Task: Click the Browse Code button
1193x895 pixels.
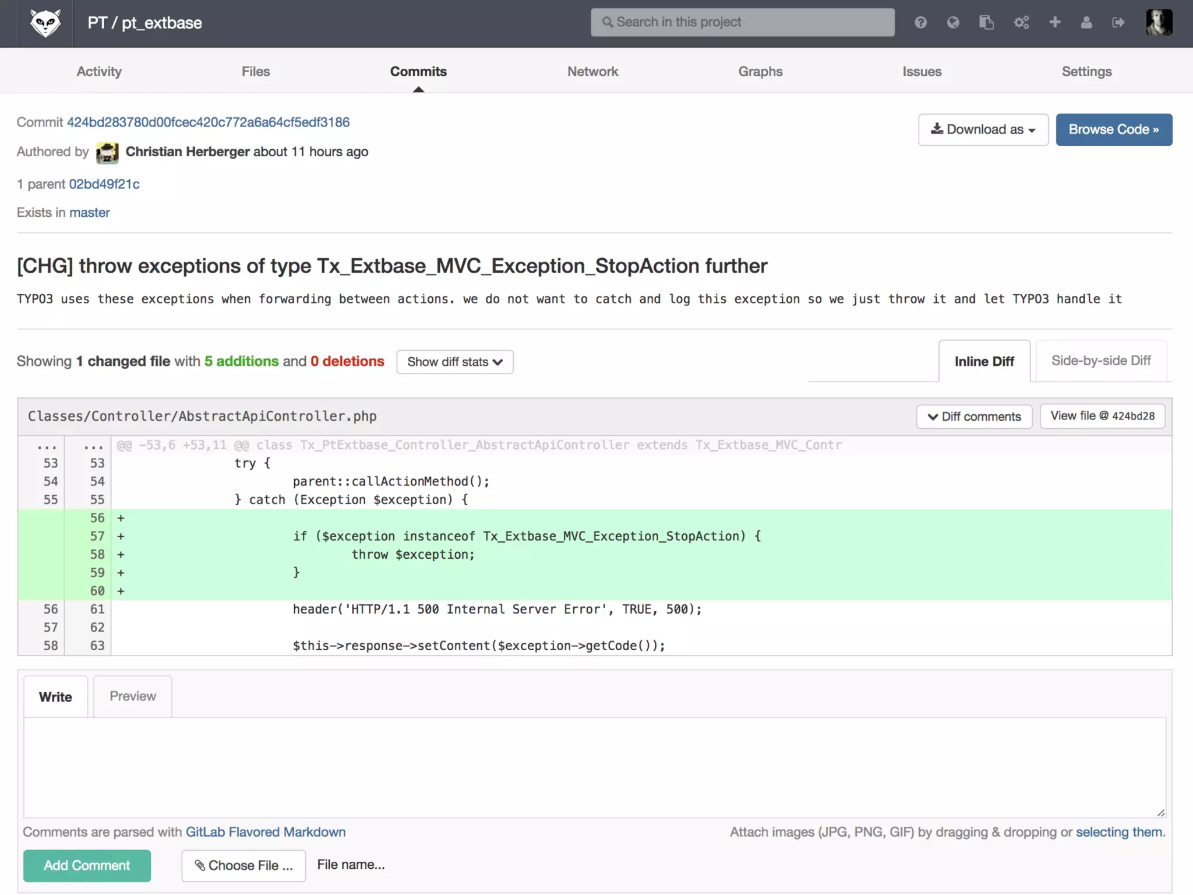Action: click(x=1113, y=129)
